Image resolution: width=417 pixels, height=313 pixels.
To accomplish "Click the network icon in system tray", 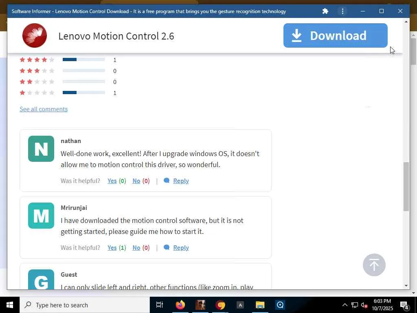I will pos(355,305).
